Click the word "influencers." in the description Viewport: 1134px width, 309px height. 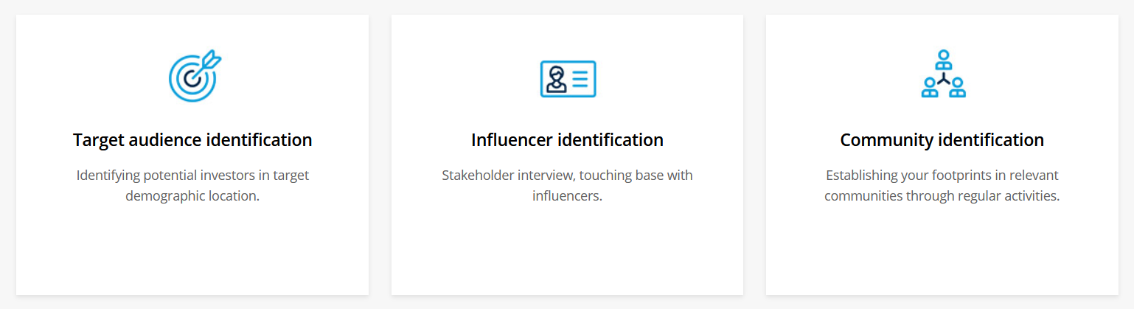(567, 197)
